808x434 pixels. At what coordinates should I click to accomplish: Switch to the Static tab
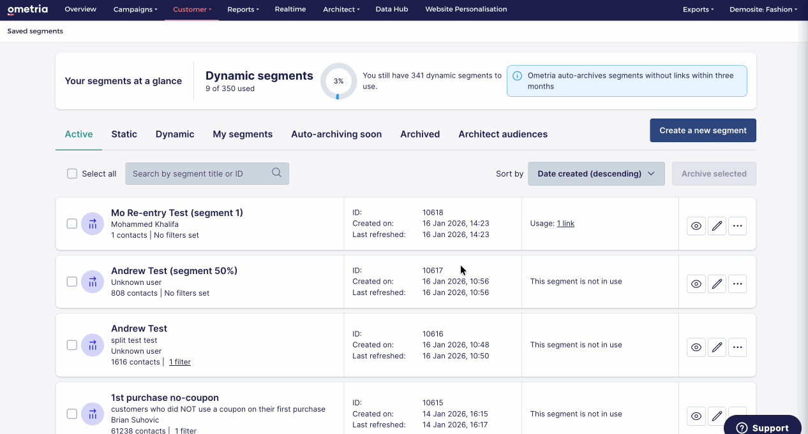[x=124, y=134]
